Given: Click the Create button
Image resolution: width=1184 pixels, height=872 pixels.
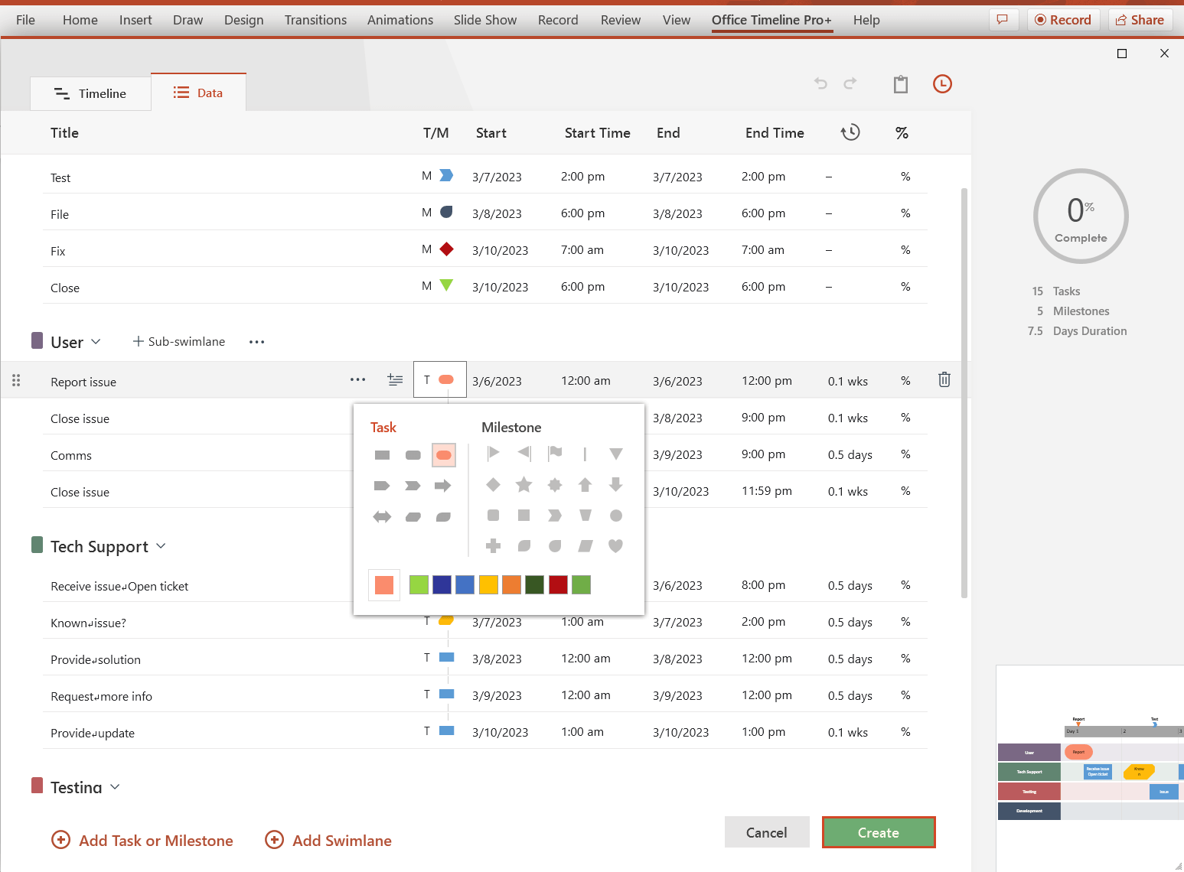Looking at the screenshot, I should 878,832.
